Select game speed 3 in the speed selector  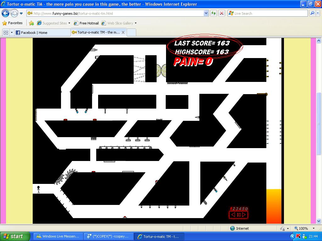[x=236, y=208]
